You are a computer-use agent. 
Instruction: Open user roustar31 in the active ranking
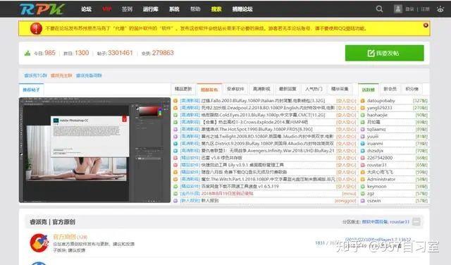coord(377,165)
